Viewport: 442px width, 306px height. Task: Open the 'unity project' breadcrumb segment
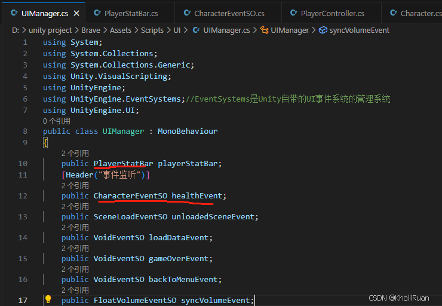coord(50,30)
